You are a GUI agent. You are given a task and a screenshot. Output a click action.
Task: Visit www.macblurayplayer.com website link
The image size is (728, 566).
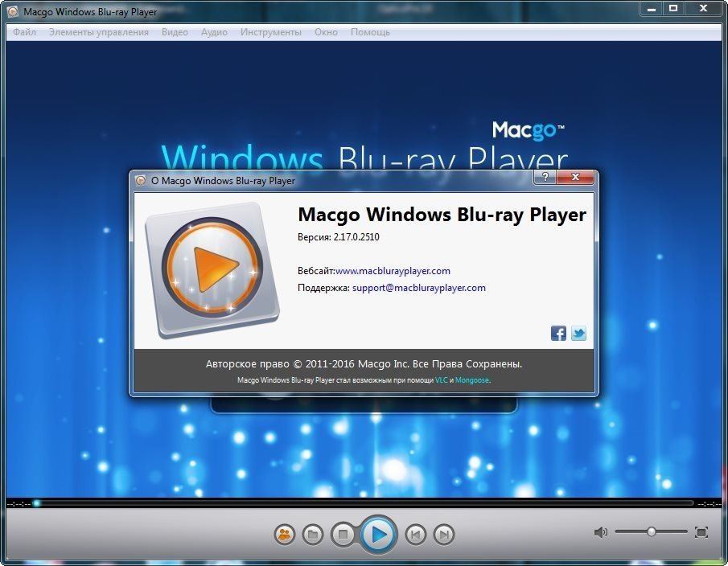tap(393, 270)
